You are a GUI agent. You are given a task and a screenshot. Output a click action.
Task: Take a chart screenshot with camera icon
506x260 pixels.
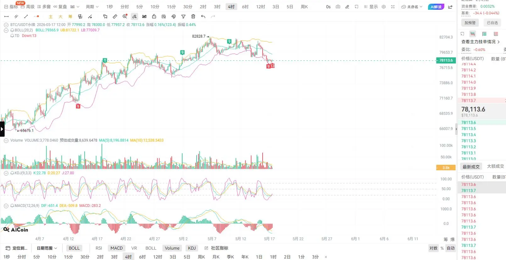[x=338, y=7]
